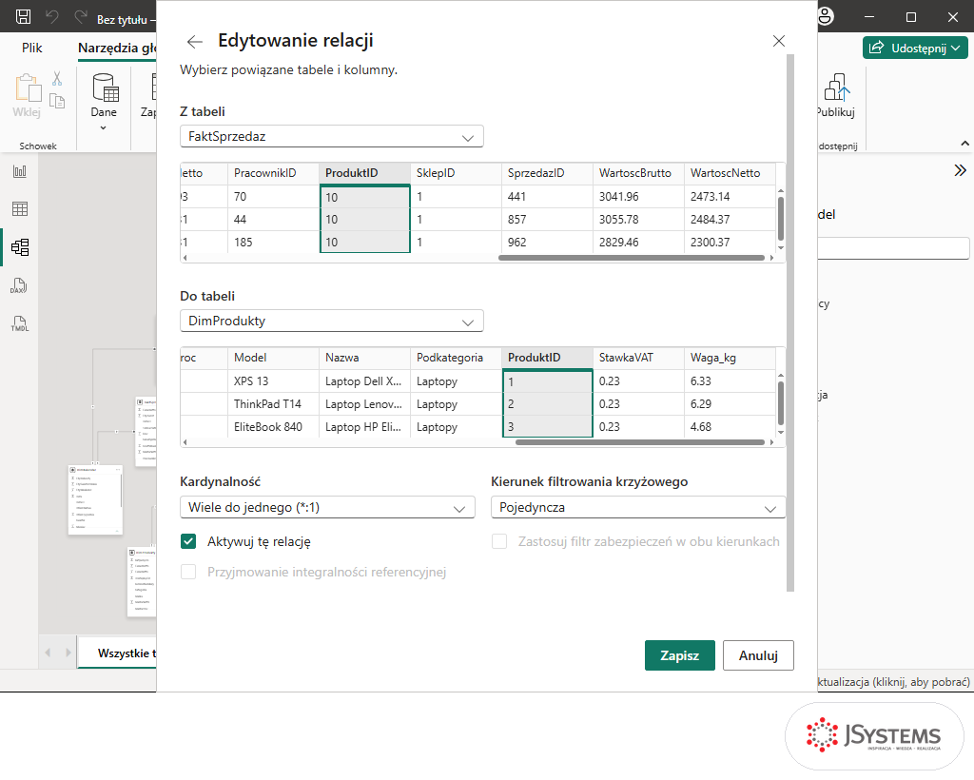Click the redo arrow in the title bar
Viewport: 974px width, 780px height.
coord(81,17)
